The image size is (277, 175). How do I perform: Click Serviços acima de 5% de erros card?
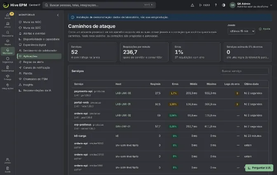point(248,52)
